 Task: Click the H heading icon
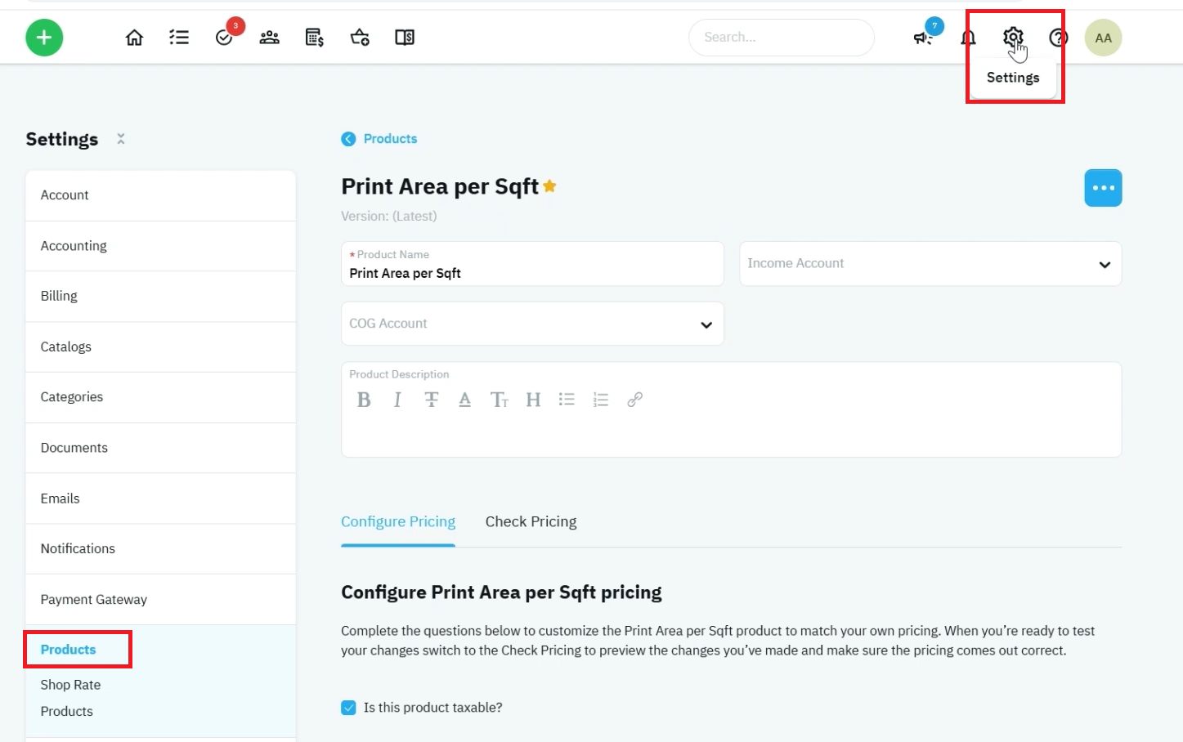click(533, 400)
